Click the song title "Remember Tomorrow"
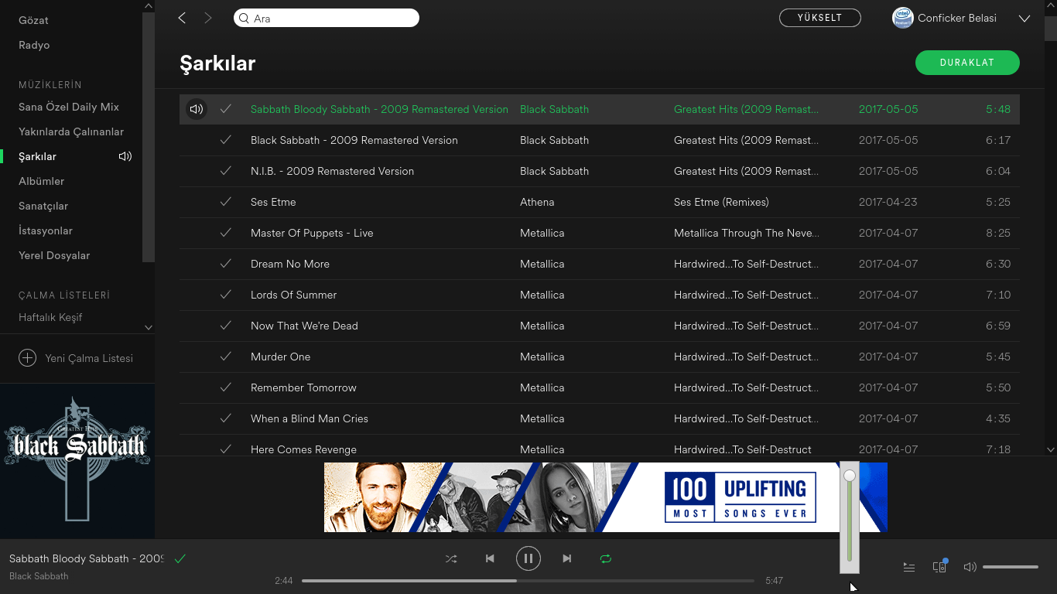This screenshot has height=594, width=1057. tap(303, 387)
